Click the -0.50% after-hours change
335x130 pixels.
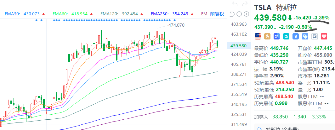tap(304, 27)
